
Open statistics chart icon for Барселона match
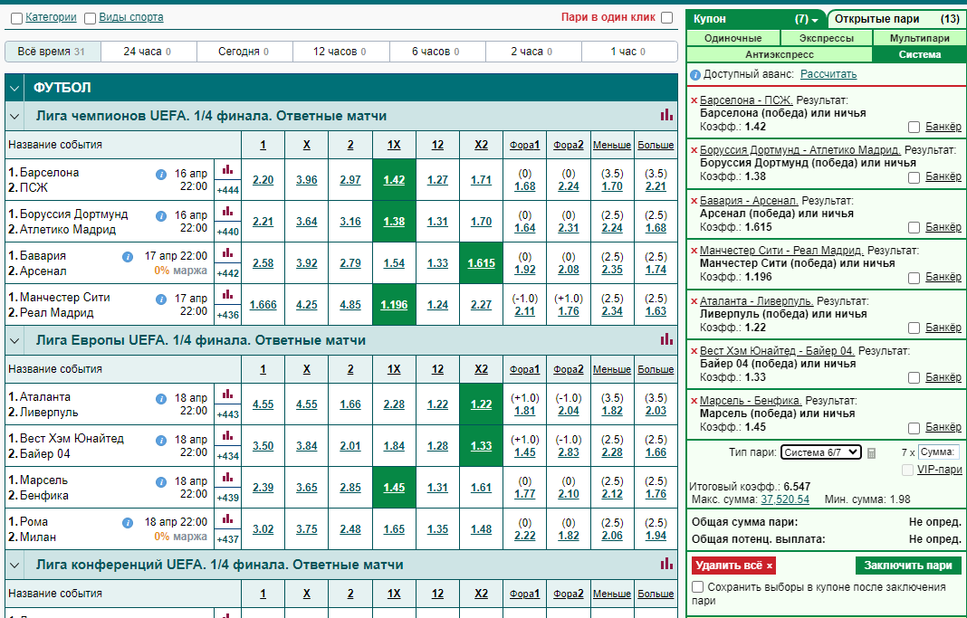point(227,169)
